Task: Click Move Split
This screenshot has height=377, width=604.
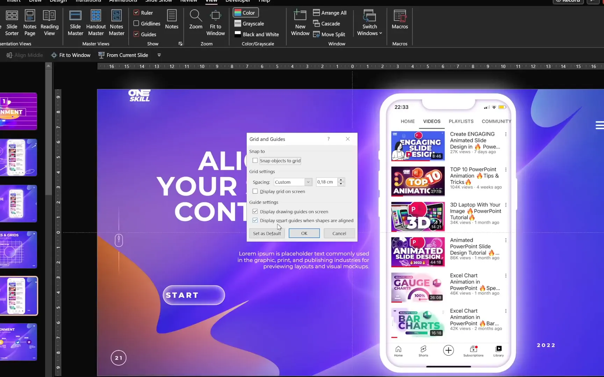Action: pyautogui.click(x=329, y=34)
